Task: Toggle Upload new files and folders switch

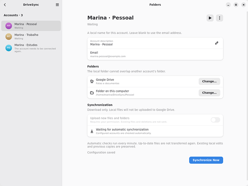Action: 216,120
